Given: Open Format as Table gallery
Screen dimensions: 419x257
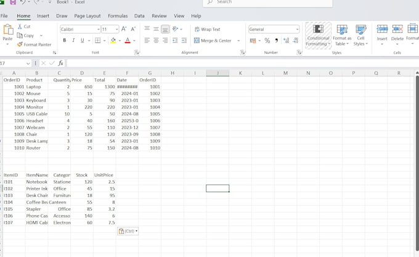Looking at the screenshot, I should coord(342,35).
